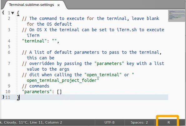Image resolution: width=186 pixels, height=126 pixels.
Task: Select the Terminal.sublime-settings tab
Action: (32, 5)
